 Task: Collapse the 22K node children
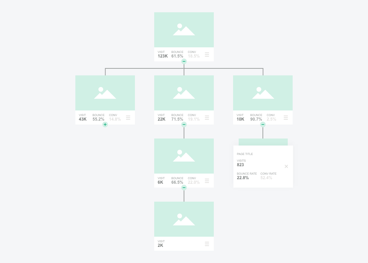click(184, 124)
